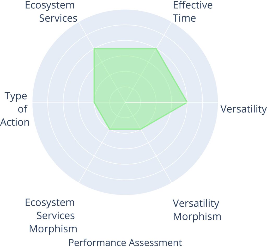Image resolution: width=267 pixels, height=247 pixels.
Task: Click the data vertex on Ecosystem Services axis
Action: 94,49
